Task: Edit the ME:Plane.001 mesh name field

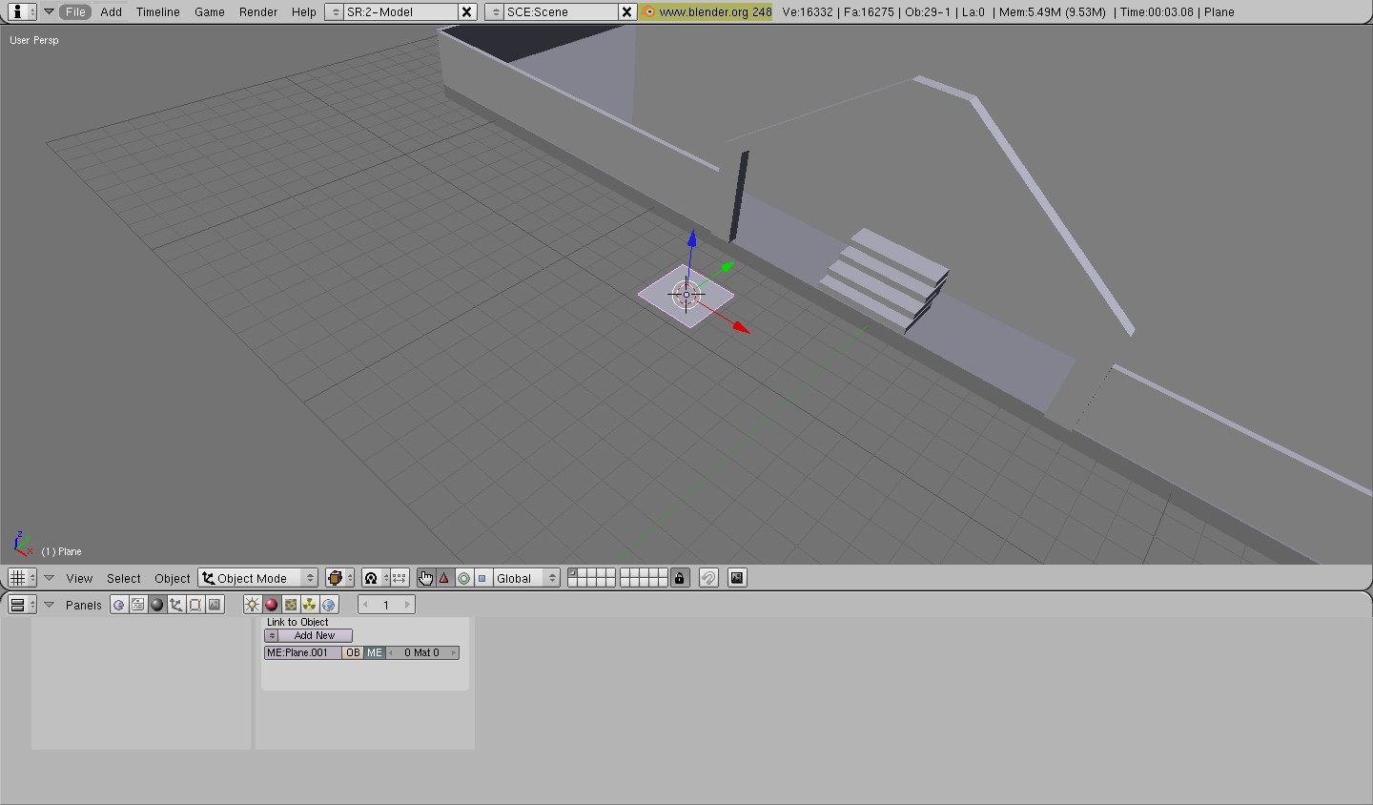Action: coord(303,653)
